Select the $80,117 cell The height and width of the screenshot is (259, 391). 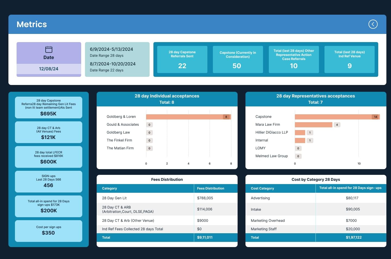point(352,198)
